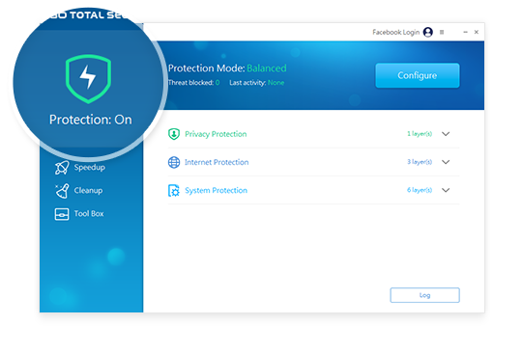Expand the Internet Protection layers chevron
The image size is (522, 352).
tap(446, 162)
